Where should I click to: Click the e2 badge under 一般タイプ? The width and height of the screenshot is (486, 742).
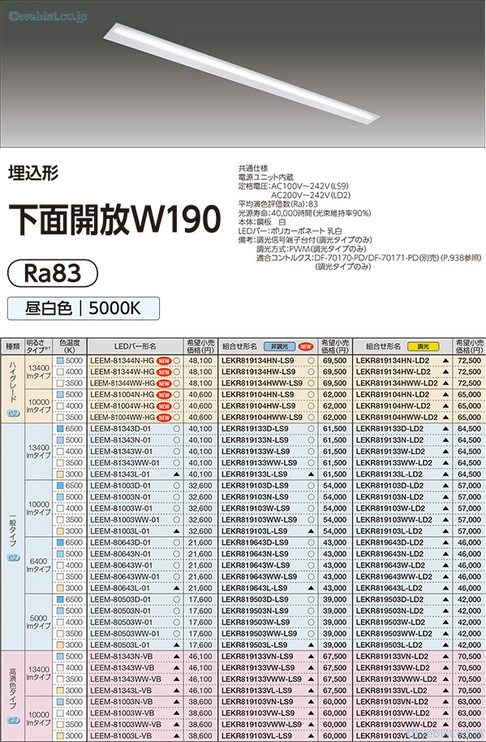(x=13, y=557)
